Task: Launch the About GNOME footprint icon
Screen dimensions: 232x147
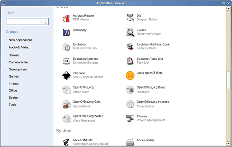Action: pyautogui.click(x=66, y=142)
